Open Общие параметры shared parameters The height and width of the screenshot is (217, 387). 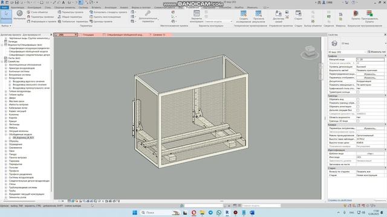pos(70,17)
